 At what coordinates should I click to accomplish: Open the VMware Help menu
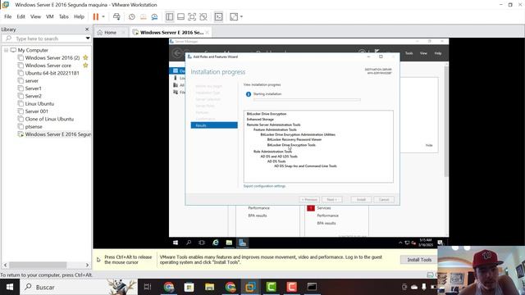click(x=79, y=16)
